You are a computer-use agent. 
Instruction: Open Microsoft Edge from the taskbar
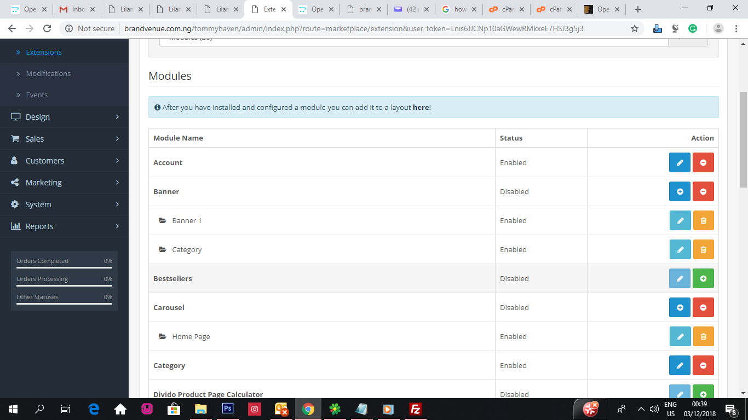click(94, 409)
